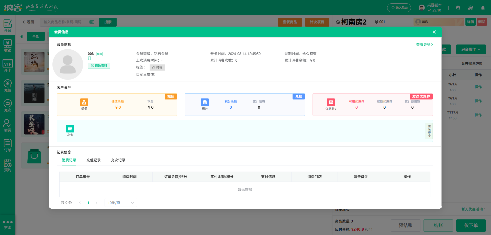Select the 会员 members sidebar icon
491x235 pixels.
[8, 125]
